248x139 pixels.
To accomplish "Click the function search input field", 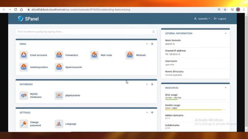I will click(86, 32).
